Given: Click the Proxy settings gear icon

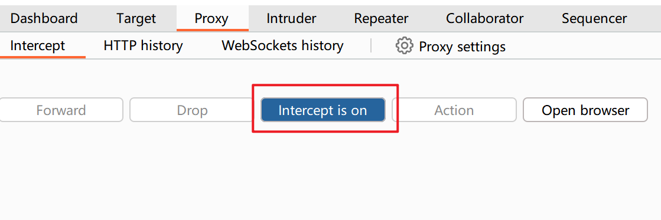Looking at the screenshot, I should click(x=404, y=45).
